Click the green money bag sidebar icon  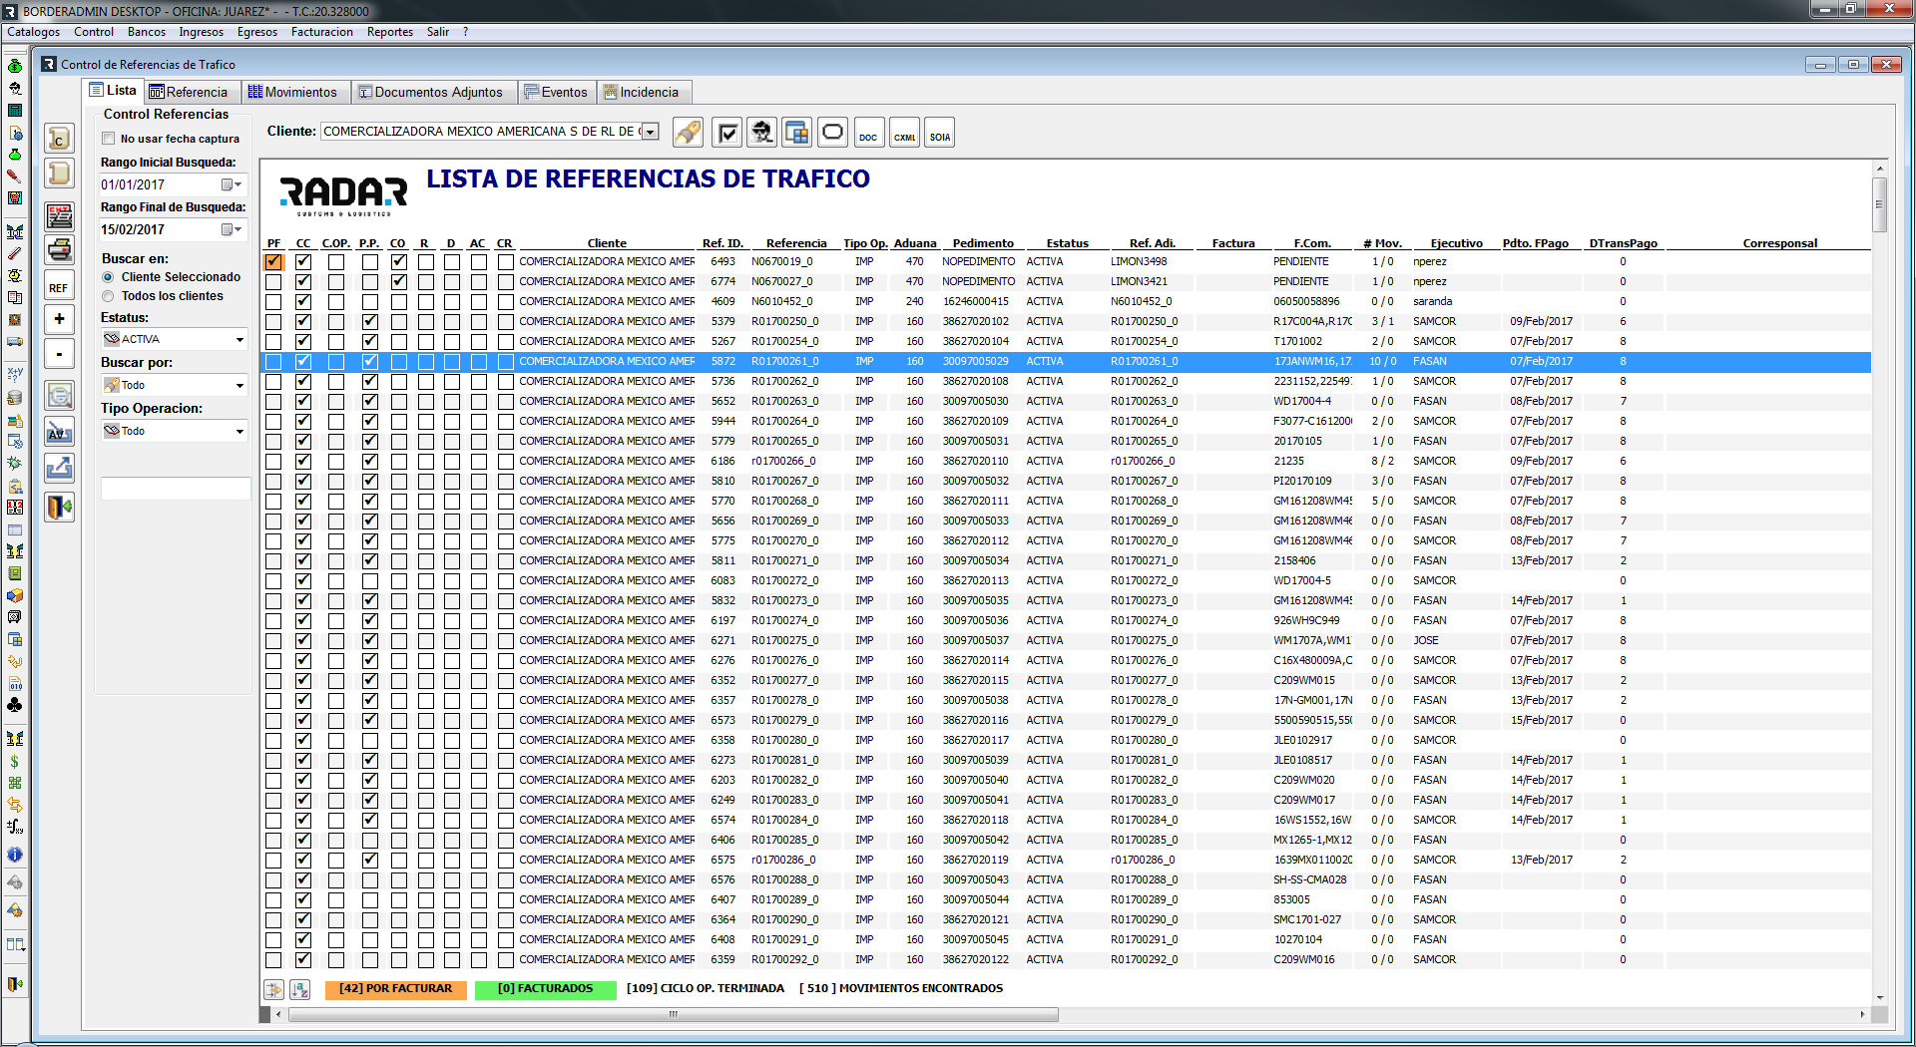click(15, 66)
